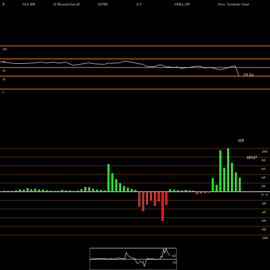Click the '40' label on MR axis

coord(264,178)
